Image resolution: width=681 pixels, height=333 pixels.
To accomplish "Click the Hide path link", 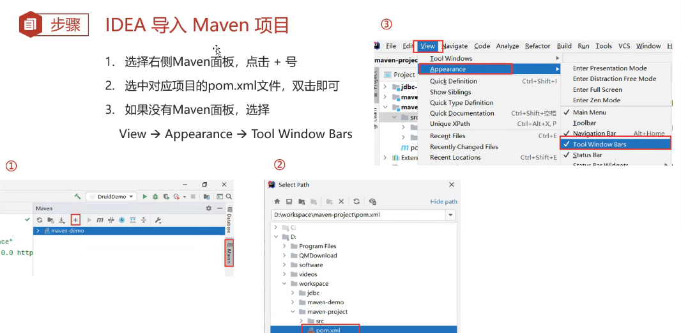I will (x=444, y=202).
